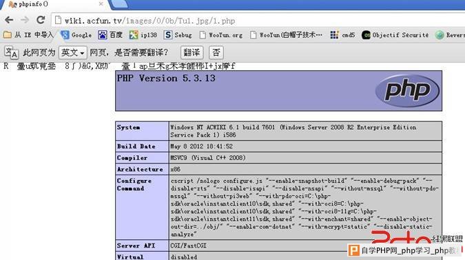Click the PHP Version 5.3.13 heading
This screenshot has width=465, height=260.
tap(166, 79)
